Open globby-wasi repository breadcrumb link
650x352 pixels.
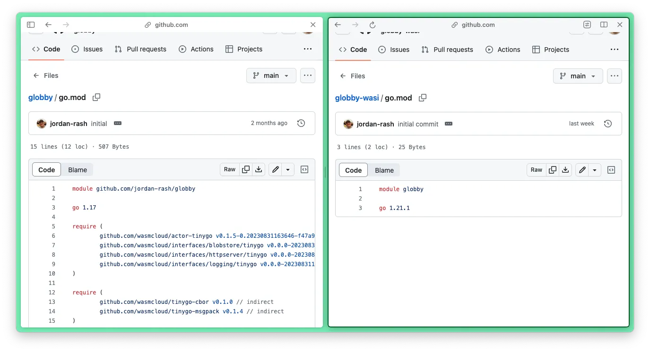(357, 98)
